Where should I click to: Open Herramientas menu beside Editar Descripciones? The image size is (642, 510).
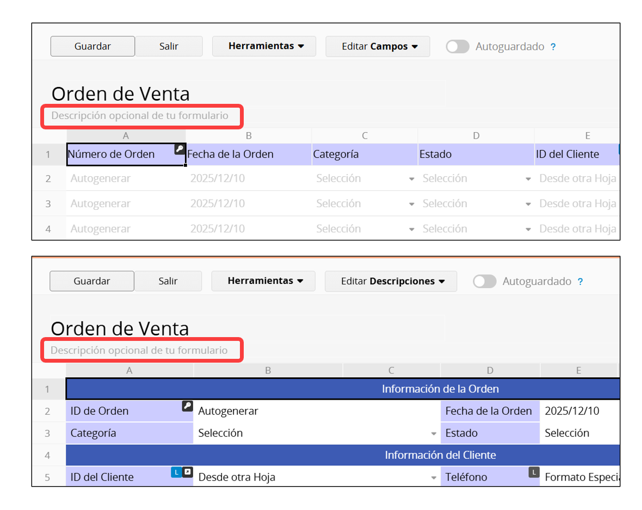[x=263, y=281]
